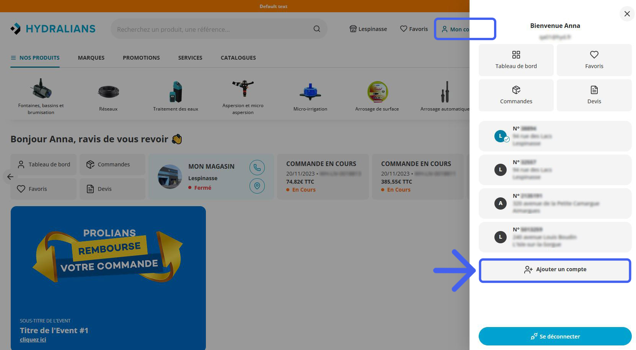Open Devis document tile in side panel
Screen dimensions: 636x350
pyautogui.click(x=594, y=95)
